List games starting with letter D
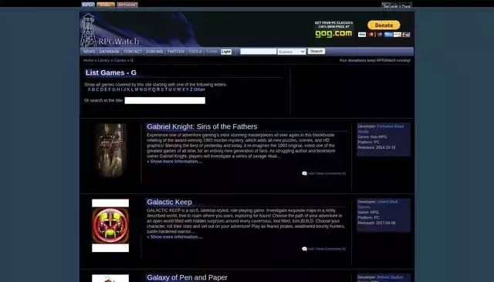Image resolution: width=494 pixels, height=282 pixels. pyautogui.click(x=102, y=89)
